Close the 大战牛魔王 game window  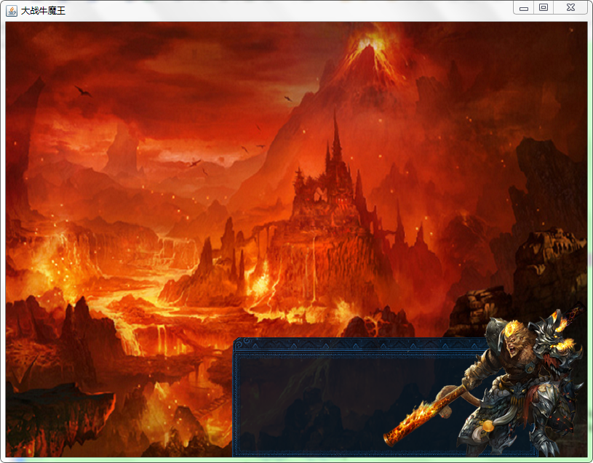tap(570, 7)
